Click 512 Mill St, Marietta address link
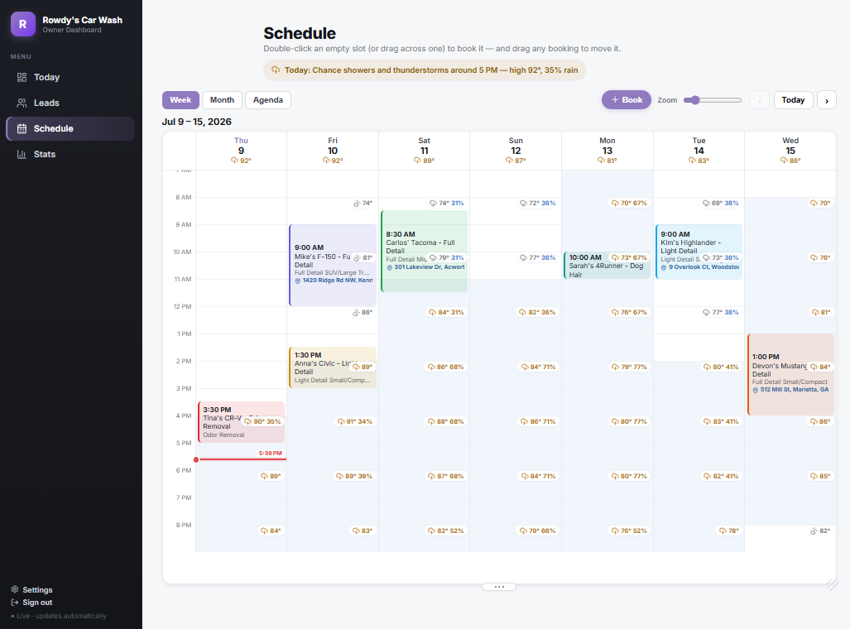The height and width of the screenshot is (629, 850). tap(795, 390)
